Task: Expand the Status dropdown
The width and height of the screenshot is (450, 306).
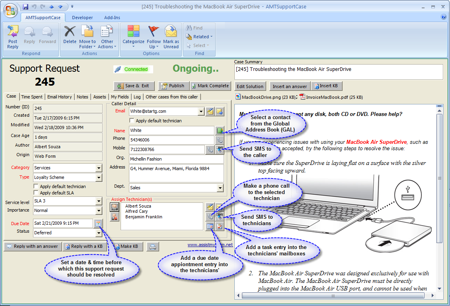Action: tap(99, 233)
